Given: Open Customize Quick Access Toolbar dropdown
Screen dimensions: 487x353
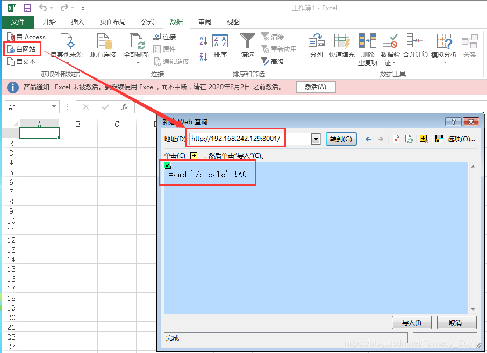Looking at the screenshot, I should pyautogui.click(x=83, y=9).
